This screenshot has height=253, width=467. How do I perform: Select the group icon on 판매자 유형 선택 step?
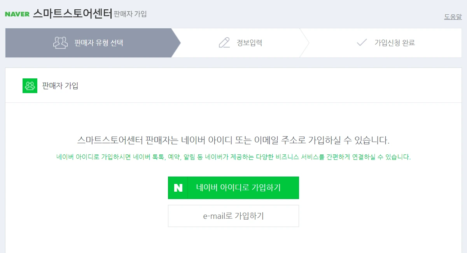(60, 43)
